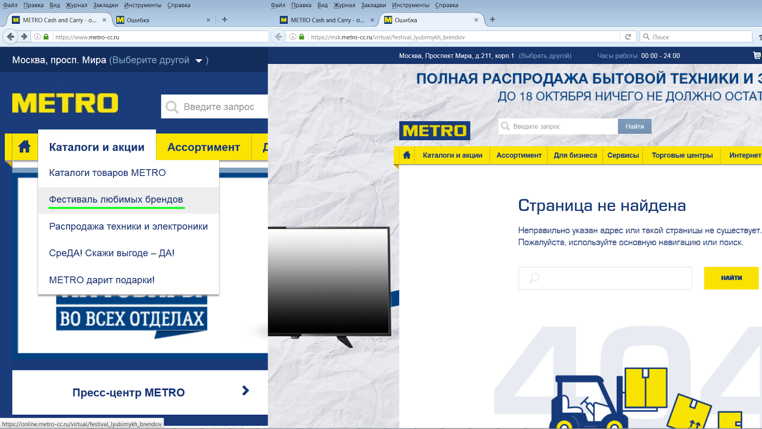This screenshot has width=762, height=429.
Task: Open Каталоги и акции in left navigation
Action: pos(97,147)
